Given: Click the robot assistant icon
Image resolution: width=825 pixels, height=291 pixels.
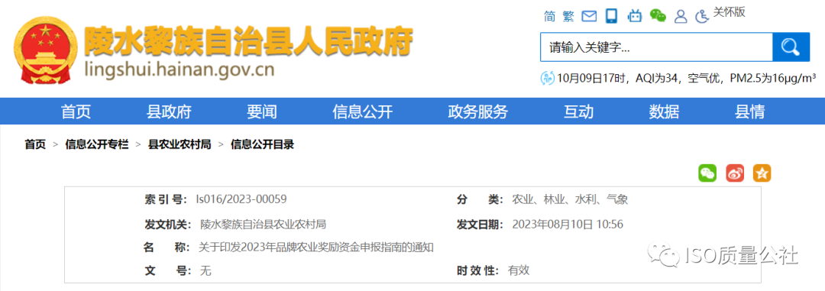Looking at the screenshot, I should click(635, 16).
